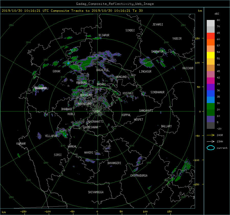Image resolution: width=230 pixels, height=215 pixels.
Task: Click the HANGAL city label
Action: [x=72, y=146]
